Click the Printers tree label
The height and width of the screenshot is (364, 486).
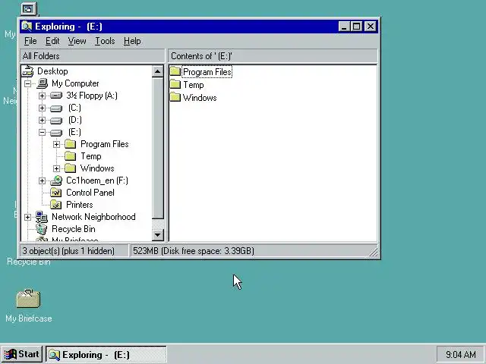click(x=79, y=205)
